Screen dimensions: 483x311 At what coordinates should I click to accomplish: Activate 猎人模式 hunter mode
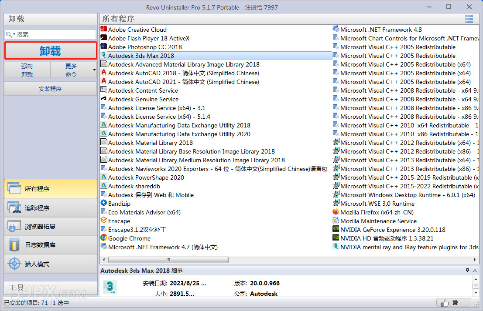[51, 264]
